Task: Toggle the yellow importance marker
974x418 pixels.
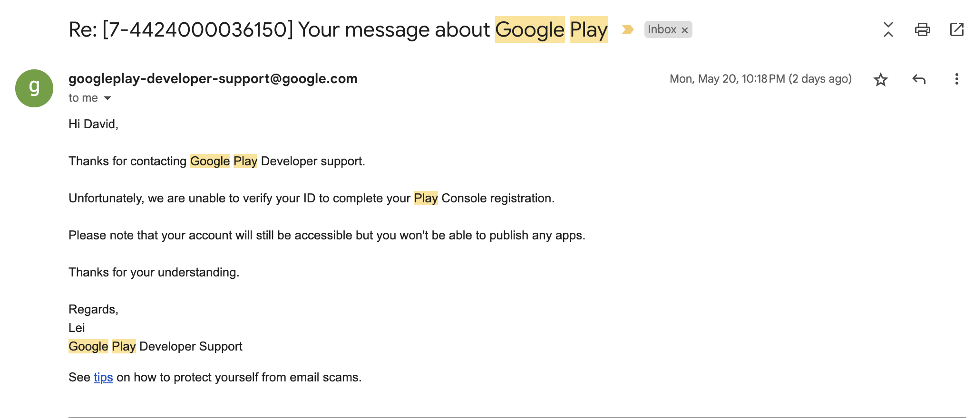Action: coord(627,29)
